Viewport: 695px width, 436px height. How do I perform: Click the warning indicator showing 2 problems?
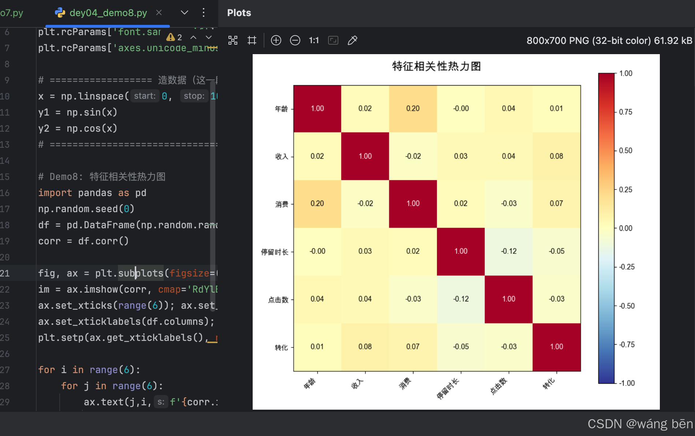[x=174, y=37]
